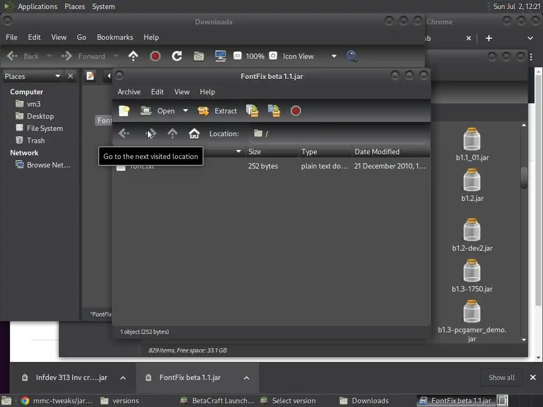The height and width of the screenshot is (407, 543).
Task: Go to the archive home location
Action: pos(194,133)
